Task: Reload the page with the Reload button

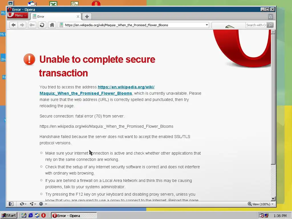Action: [x=42, y=25]
